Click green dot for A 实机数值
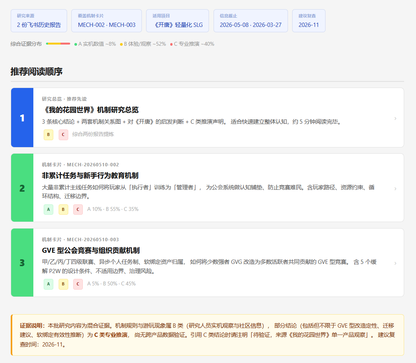 point(76,44)
